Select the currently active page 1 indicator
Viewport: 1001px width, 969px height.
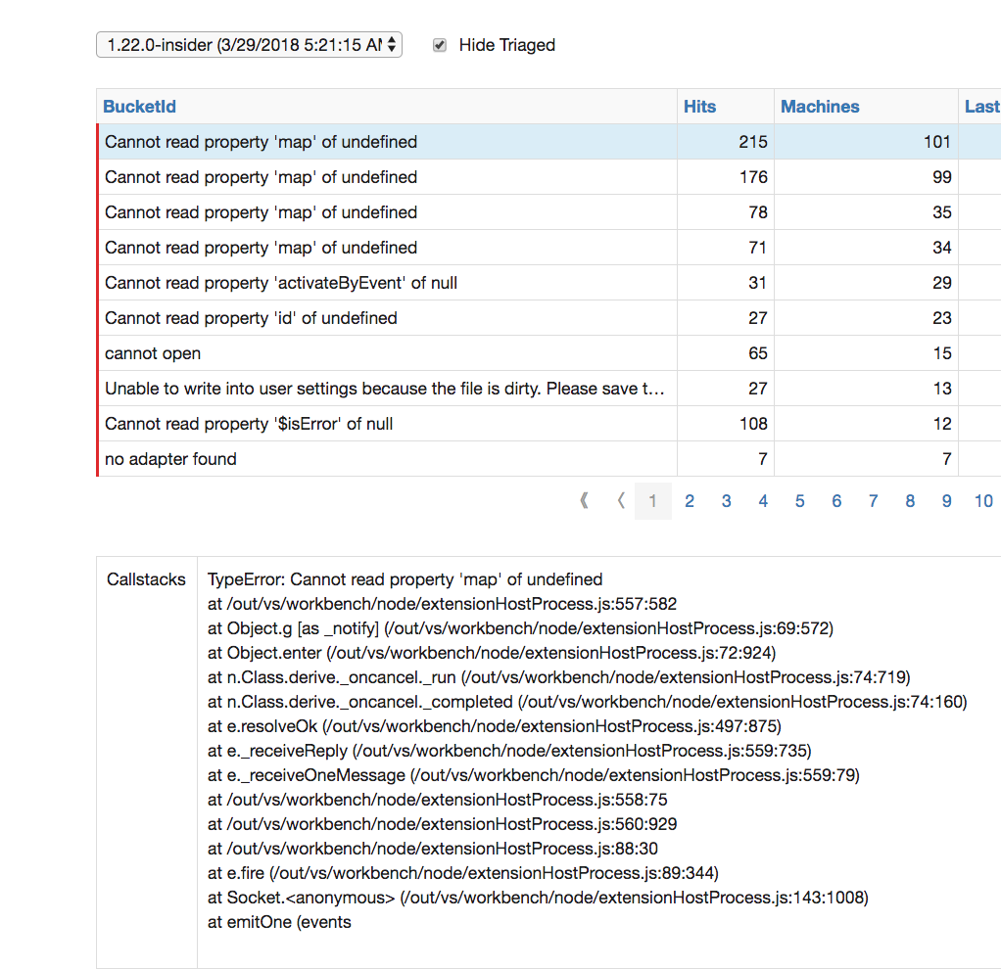coord(652,500)
